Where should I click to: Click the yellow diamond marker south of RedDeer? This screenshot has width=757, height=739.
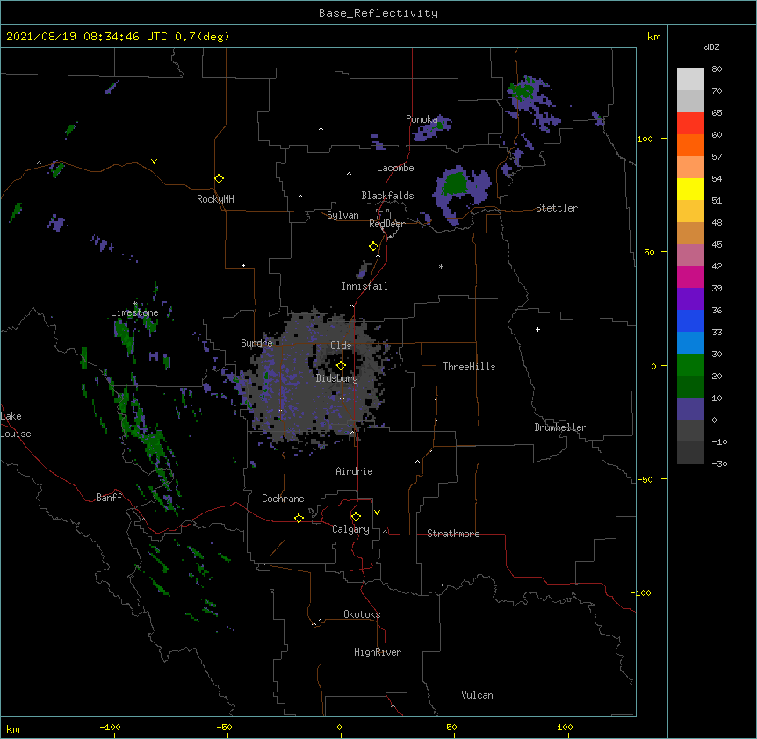click(373, 247)
